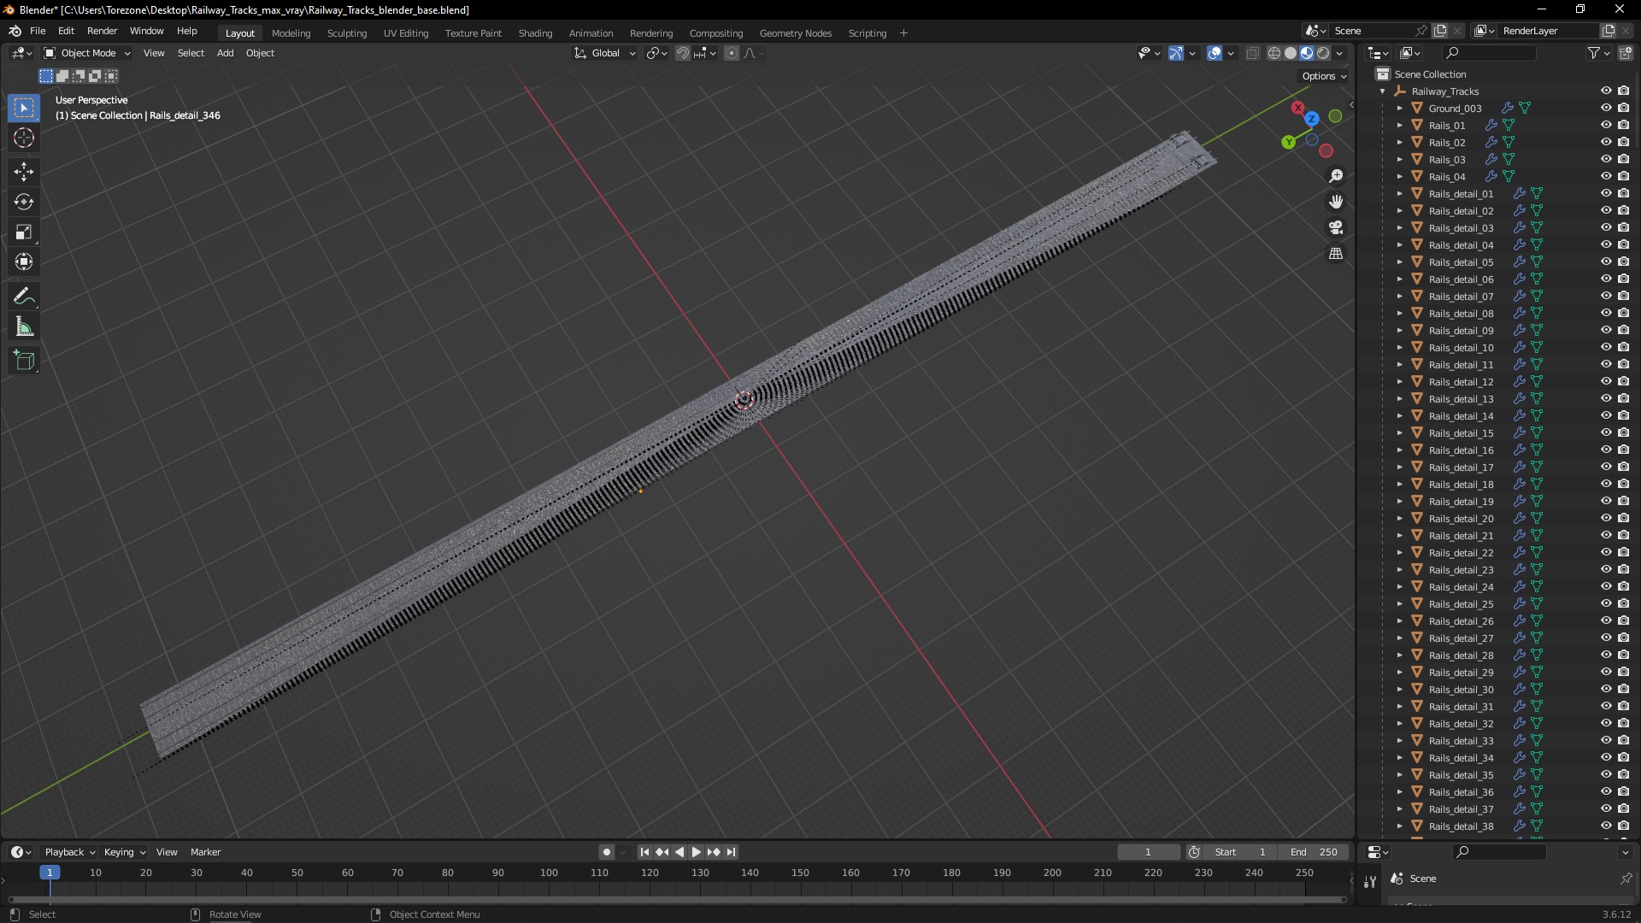Add a new workspace with plus button
Viewport: 1641px width, 923px height.
(903, 33)
